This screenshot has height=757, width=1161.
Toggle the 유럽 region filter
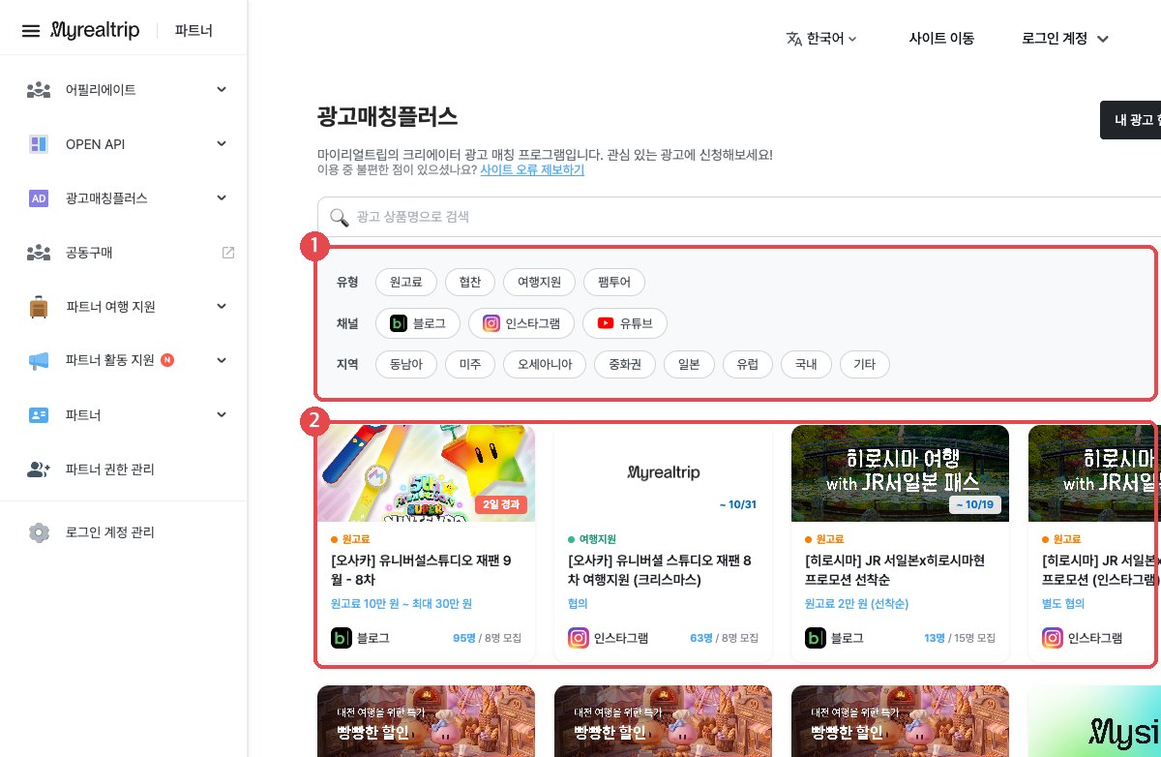747,364
